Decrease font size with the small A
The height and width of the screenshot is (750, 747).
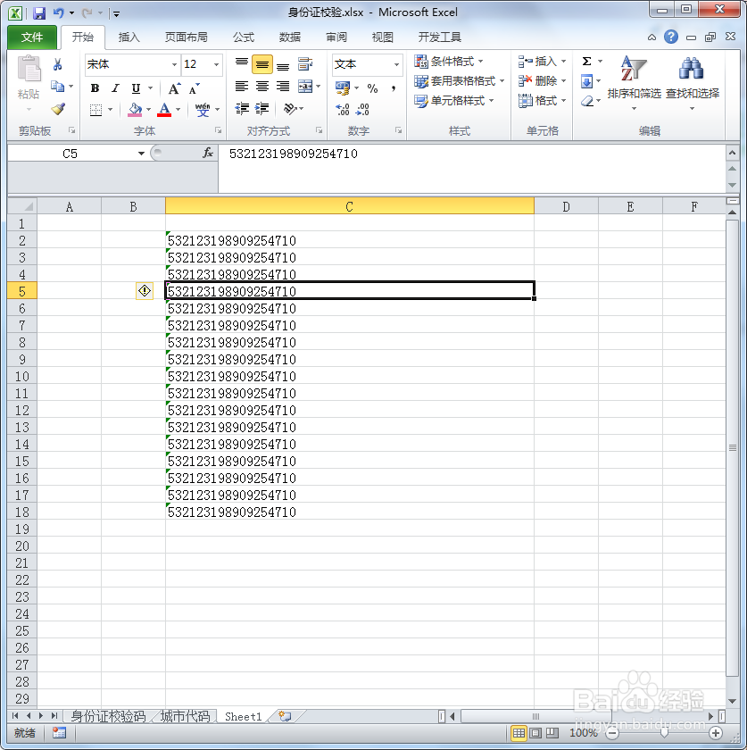(x=195, y=88)
